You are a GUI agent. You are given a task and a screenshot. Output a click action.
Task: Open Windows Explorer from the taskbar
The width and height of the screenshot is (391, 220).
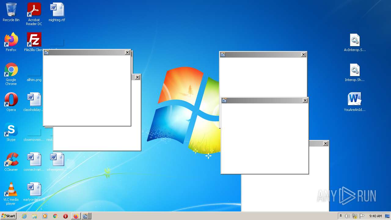(35, 216)
